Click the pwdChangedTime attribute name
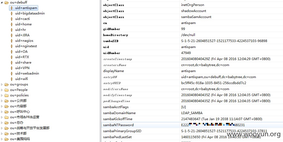Image resolution: width=283 pixels, height=142 pixels. 117,101
